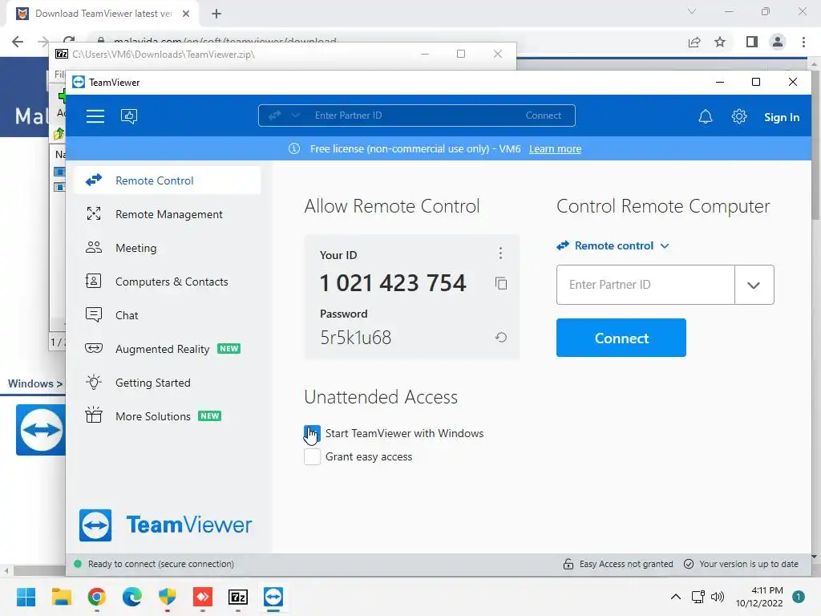Image resolution: width=821 pixels, height=616 pixels.
Task: Open a new Chrome tab
Action: click(216, 14)
